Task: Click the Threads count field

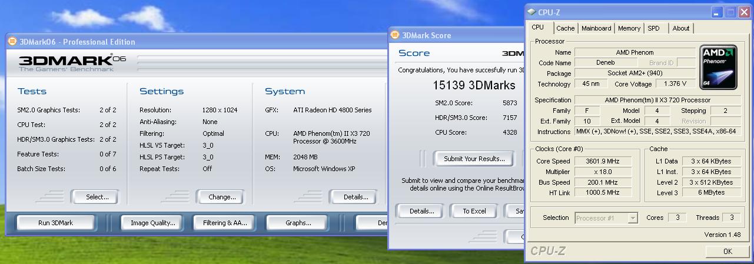Action: [732, 218]
